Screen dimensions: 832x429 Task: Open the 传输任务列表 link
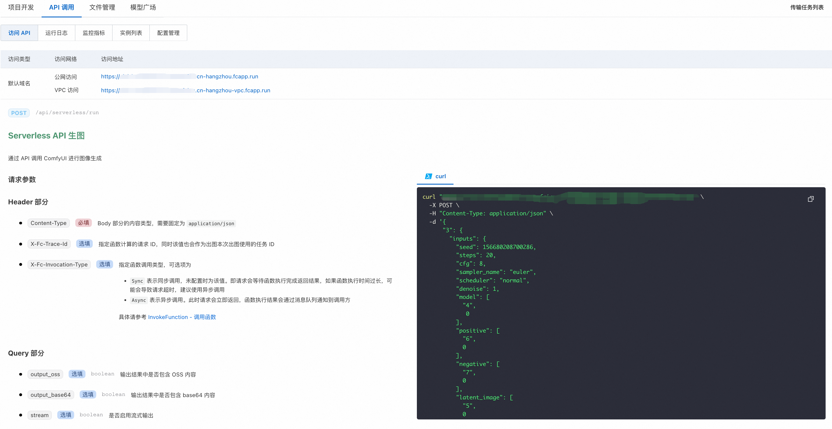(806, 8)
